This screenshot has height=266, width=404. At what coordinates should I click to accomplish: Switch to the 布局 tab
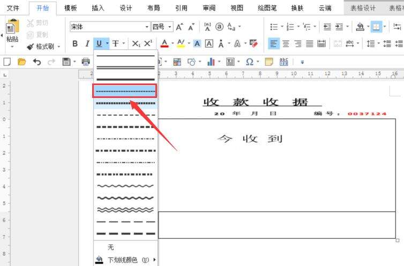click(x=154, y=8)
